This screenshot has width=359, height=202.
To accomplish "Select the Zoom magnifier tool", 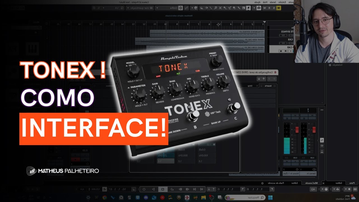I will [x=216, y=8].
